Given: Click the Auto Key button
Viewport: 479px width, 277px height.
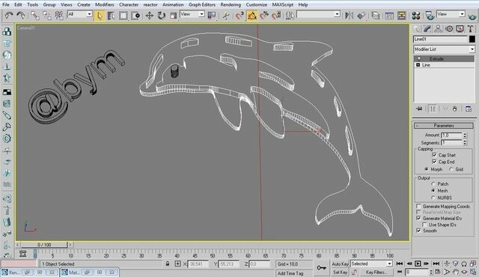Looking at the screenshot, I should pos(340,264).
